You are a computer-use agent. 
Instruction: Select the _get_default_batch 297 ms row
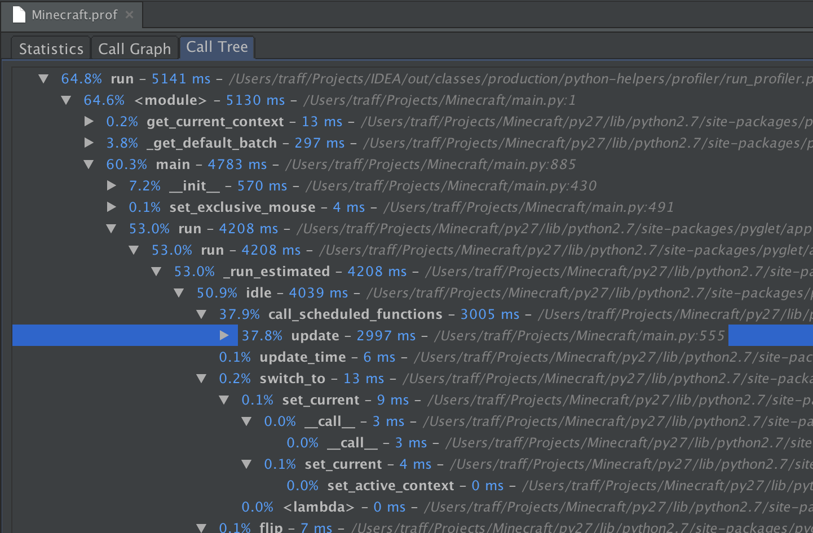pos(413,143)
